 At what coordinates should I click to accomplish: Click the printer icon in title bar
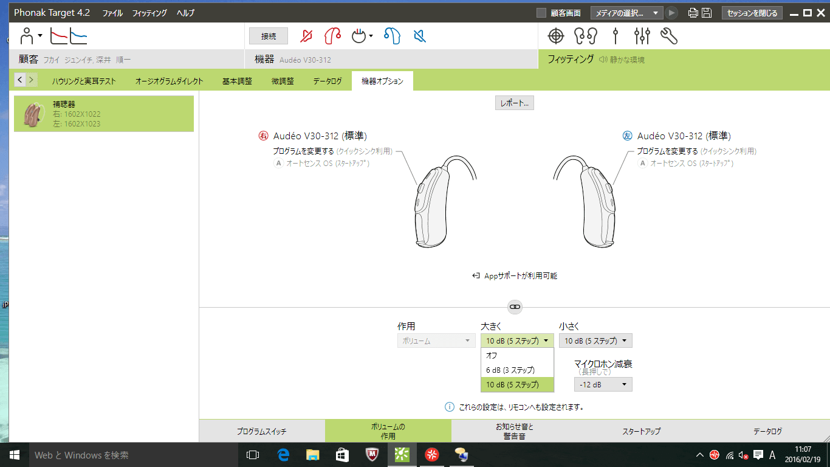(693, 13)
